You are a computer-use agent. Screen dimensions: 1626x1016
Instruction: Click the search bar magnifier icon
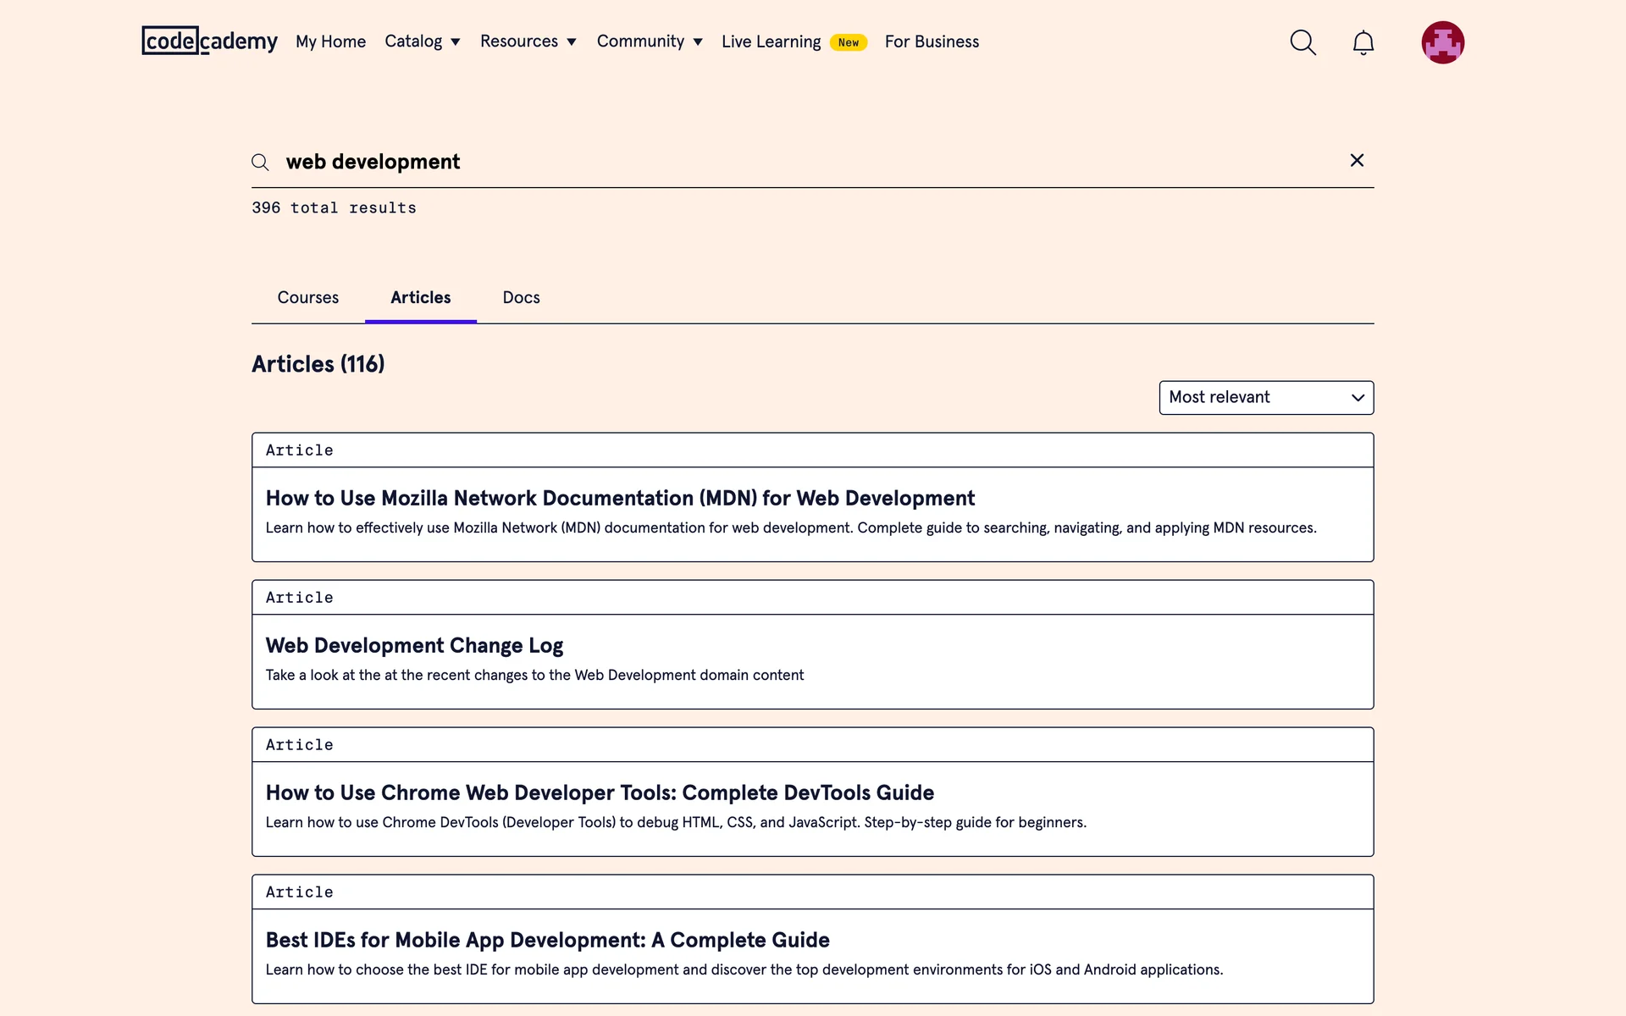point(260,163)
